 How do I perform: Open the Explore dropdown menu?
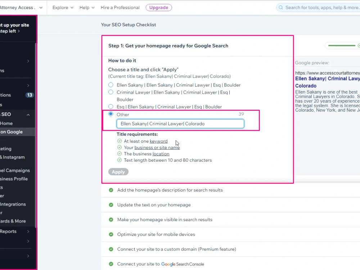[63, 8]
